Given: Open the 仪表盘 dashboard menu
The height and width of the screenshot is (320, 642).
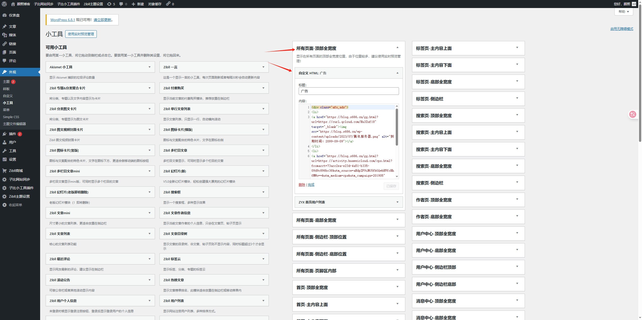Looking at the screenshot, I should [14, 15].
